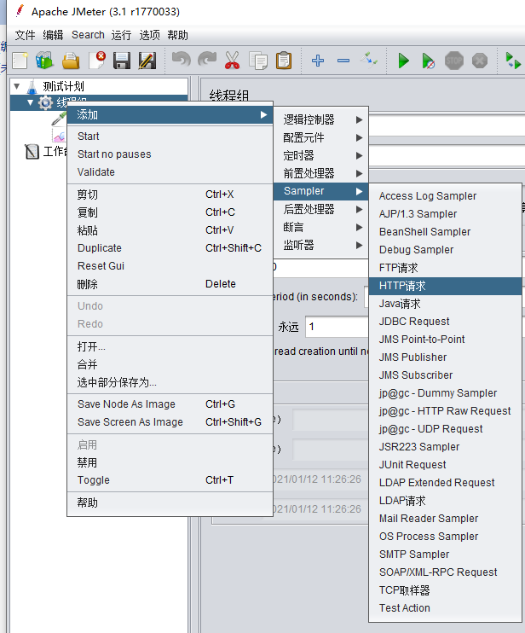Click the Thread Group gear icon
This screenshot has width=525, height=633.
(45, 102)
